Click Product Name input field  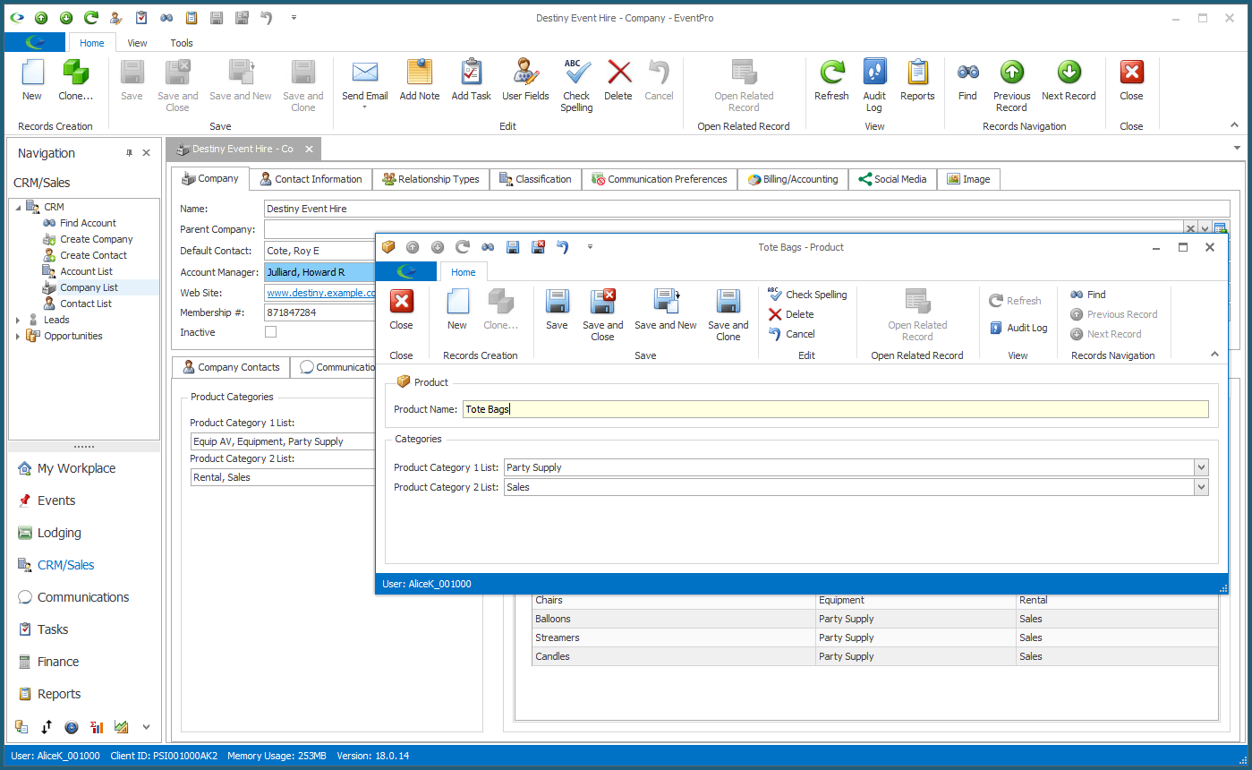tap(835, 409)
